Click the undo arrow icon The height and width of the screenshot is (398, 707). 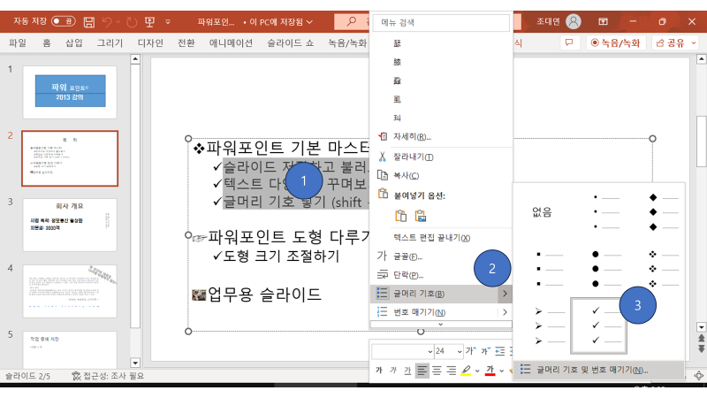tap(107, 21)
